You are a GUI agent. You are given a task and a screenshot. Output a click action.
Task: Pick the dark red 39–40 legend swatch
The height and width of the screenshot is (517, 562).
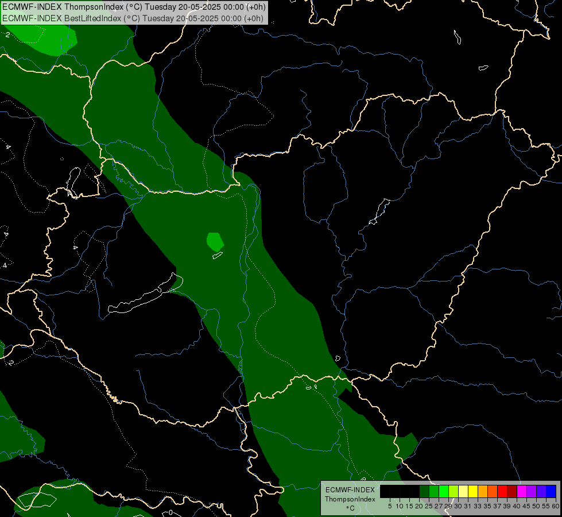pyautogui.click(x=512, y=491)
